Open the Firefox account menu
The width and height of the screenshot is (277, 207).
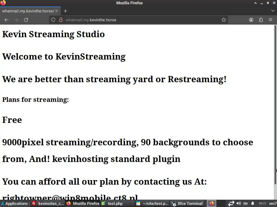251,20
